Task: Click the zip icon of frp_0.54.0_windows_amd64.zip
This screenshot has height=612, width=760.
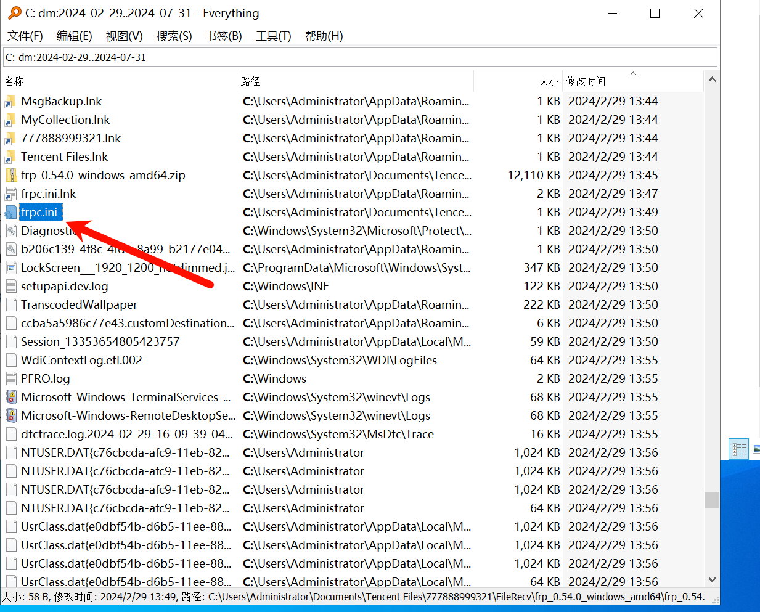Action: [x=10, y=176]
